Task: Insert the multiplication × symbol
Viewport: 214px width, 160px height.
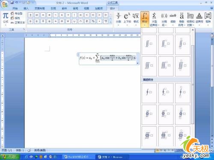Action: (62, 15)
